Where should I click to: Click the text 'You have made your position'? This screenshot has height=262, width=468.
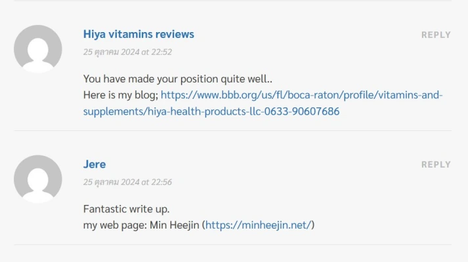(x=148, y=79)
